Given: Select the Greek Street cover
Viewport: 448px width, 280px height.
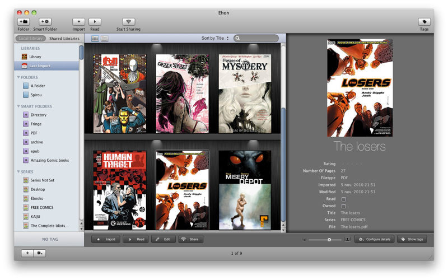Looking at the screenshot, I should coord(183,94).
